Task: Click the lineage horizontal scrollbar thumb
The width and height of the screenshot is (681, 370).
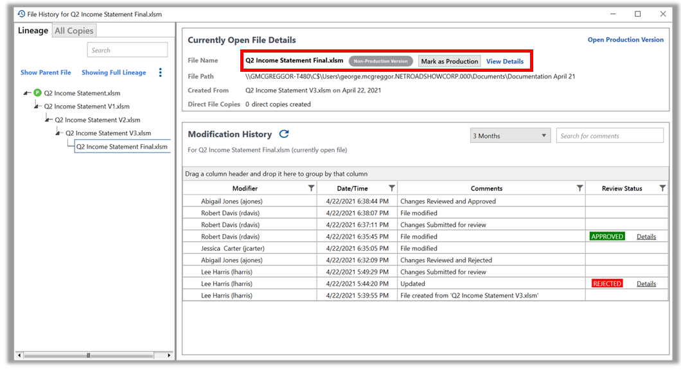Action: [x=88, y=355]
